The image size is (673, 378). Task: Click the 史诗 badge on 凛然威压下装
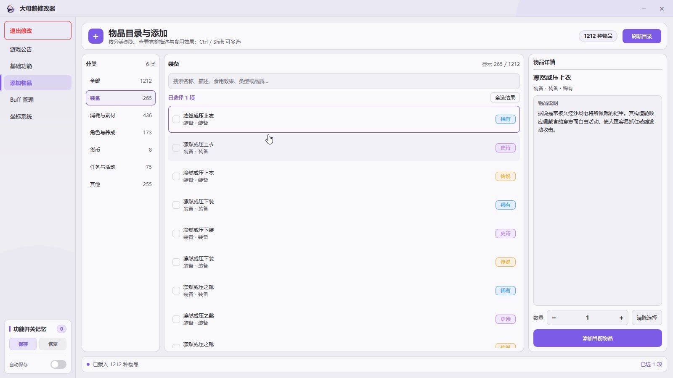click(505, 234)
